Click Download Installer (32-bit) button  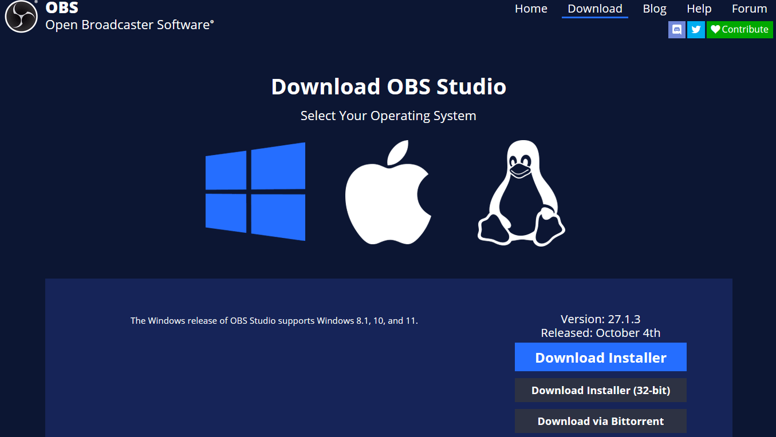(x=600, y=390)
